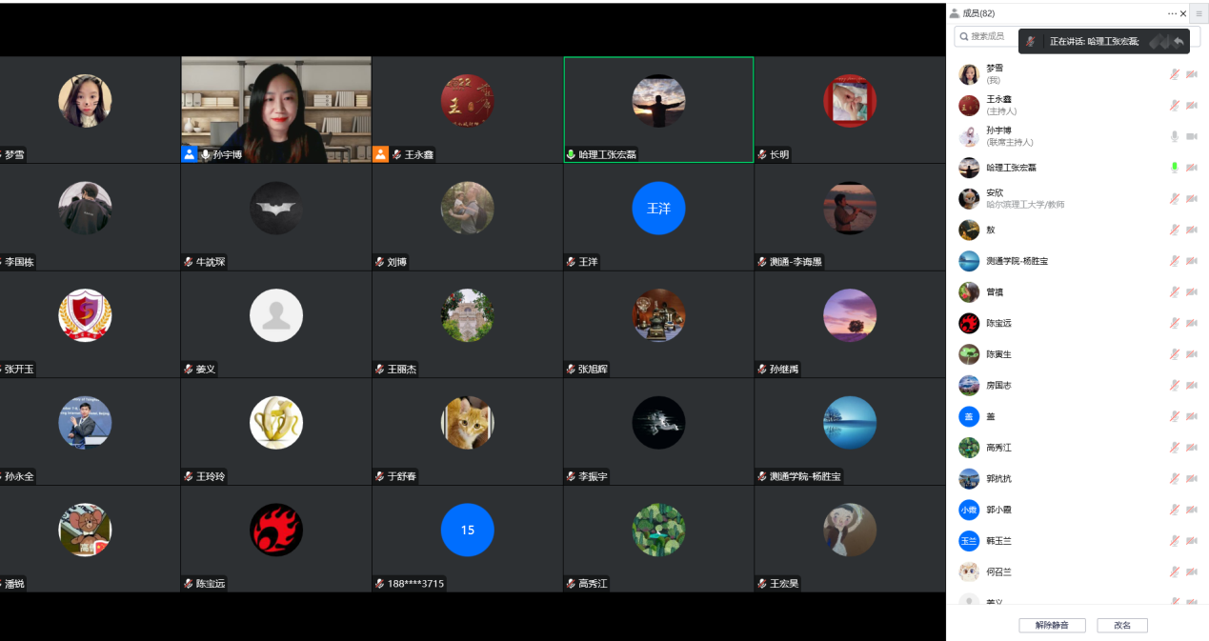Open the hamburger menu at top right

click(1199, 13)
